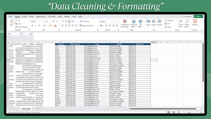Open Find & Select menu
211x119 pixels.
tap(187, 23)
